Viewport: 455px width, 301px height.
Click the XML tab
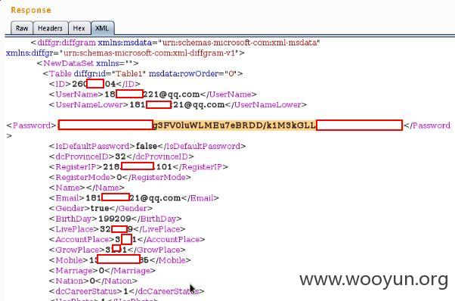(x=103, y=28)
